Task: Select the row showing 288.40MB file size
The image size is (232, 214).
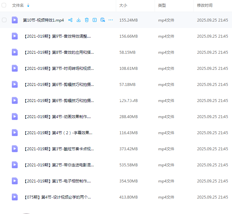Action: click(128, 116)
